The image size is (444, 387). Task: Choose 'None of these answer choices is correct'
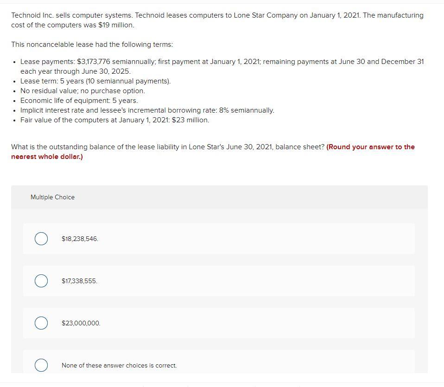(119, 365)
